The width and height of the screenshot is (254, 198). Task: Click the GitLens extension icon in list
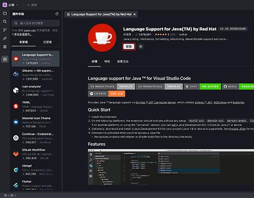[x=16, y=74]
